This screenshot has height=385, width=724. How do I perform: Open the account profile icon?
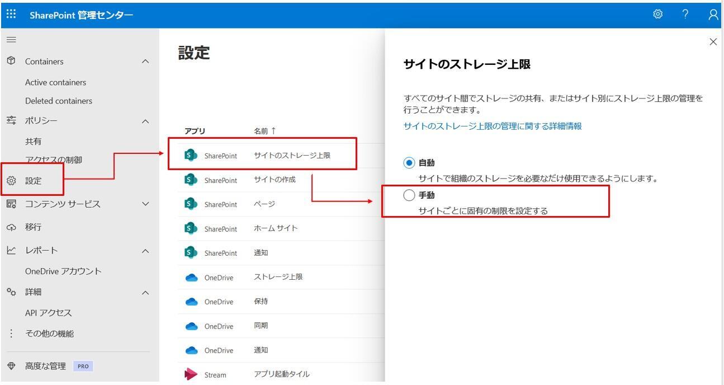[x=713, y=15]
